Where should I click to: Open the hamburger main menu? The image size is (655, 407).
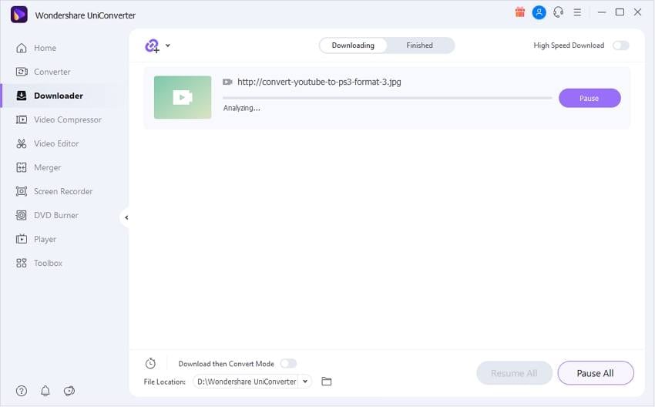coord(577,12)
